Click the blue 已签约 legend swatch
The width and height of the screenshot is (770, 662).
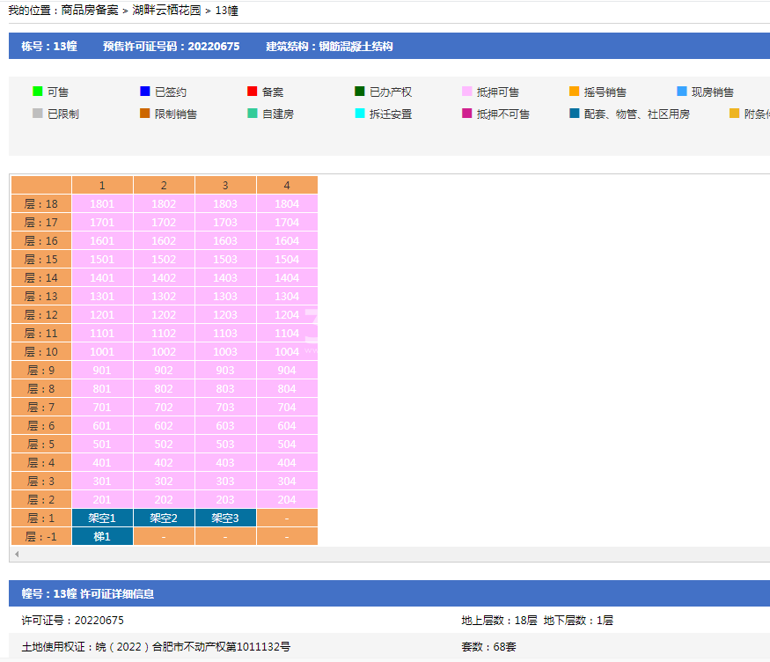point(145,92)
